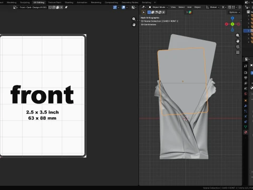Open the Object Data green triangle tab
This screenshot has height=190, width=253.
pos(246,127)
